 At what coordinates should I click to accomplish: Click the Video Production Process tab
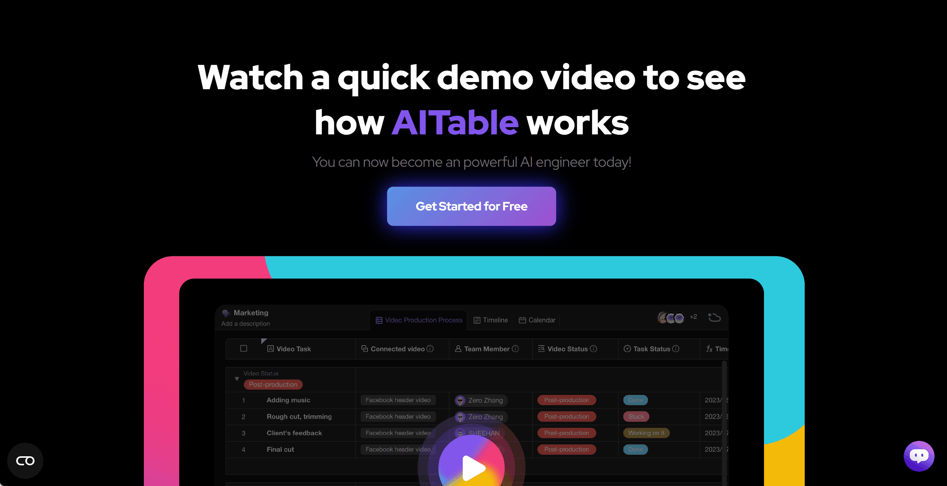click(419, 320)
